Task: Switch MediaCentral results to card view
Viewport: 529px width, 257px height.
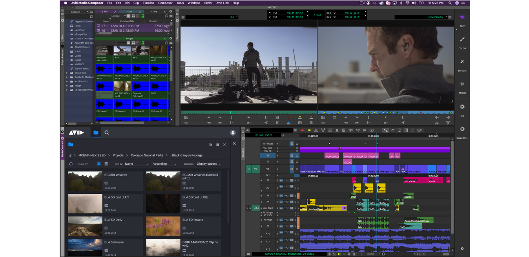Action: click(99, 164)
